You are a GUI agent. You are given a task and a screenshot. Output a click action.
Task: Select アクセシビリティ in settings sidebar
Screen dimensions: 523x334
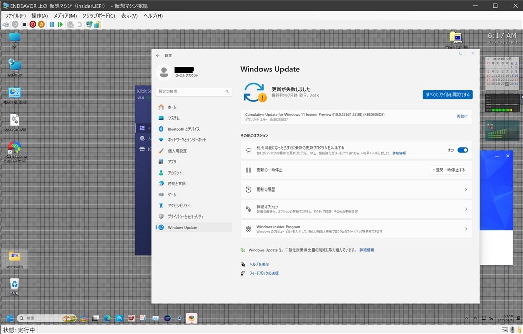click(194, 205)
